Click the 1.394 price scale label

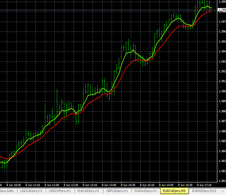click(222, 52)
